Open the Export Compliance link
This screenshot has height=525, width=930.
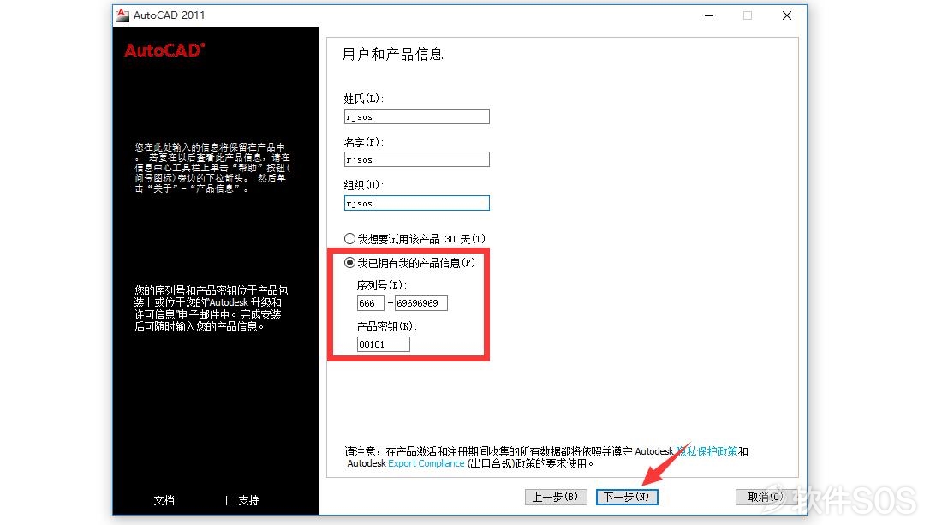coord(426,463)
